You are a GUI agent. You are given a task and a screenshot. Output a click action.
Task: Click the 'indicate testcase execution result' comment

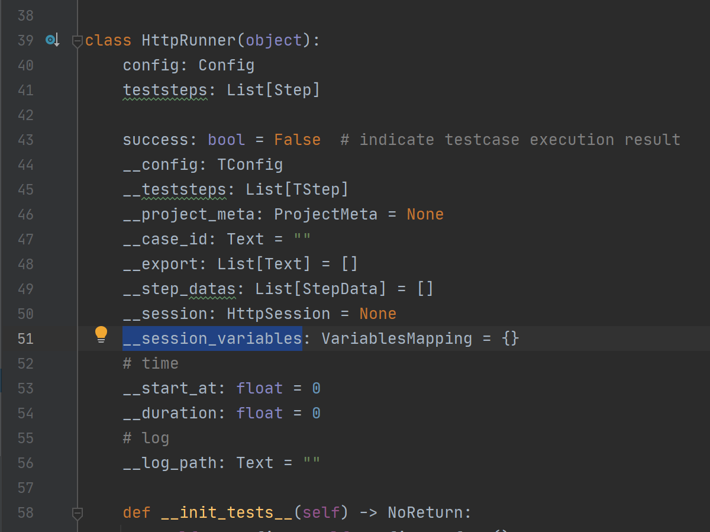coord(511,140)
